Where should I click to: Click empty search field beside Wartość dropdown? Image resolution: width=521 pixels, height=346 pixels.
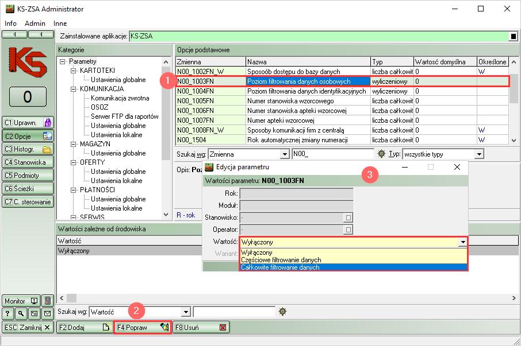(234, 312)
